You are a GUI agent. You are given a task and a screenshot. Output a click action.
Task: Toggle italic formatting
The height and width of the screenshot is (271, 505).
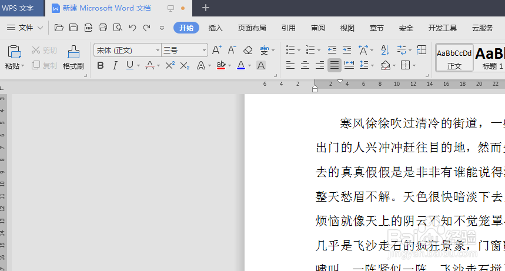(x=115, y=65)
